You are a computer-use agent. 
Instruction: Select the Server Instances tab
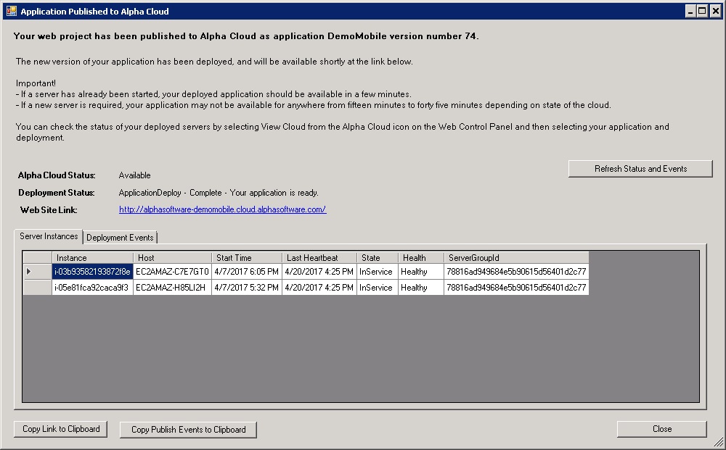pyautogui.click(x=49, y=236)
